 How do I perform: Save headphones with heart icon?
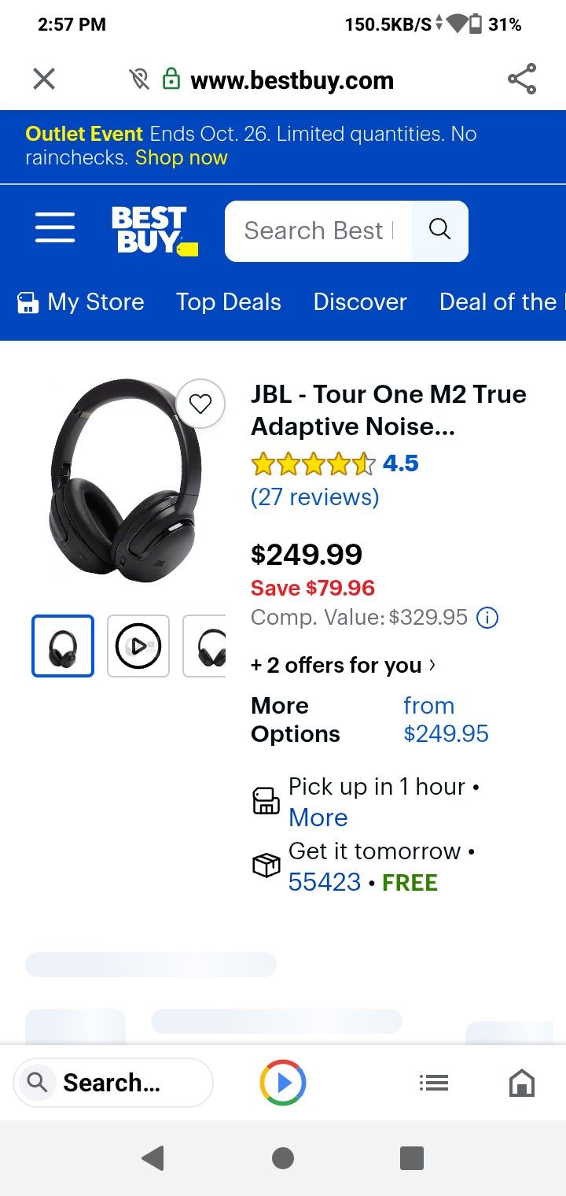click(200, 404)
